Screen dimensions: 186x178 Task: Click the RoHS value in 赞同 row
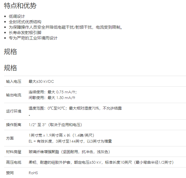pos(33,173)
